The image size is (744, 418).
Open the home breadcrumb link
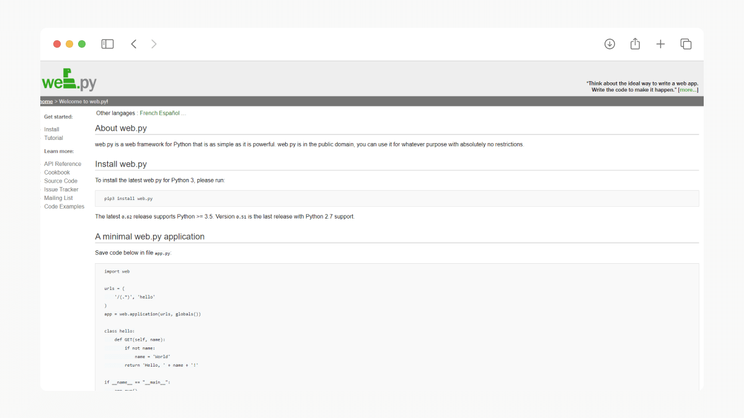tap(46, 101)
